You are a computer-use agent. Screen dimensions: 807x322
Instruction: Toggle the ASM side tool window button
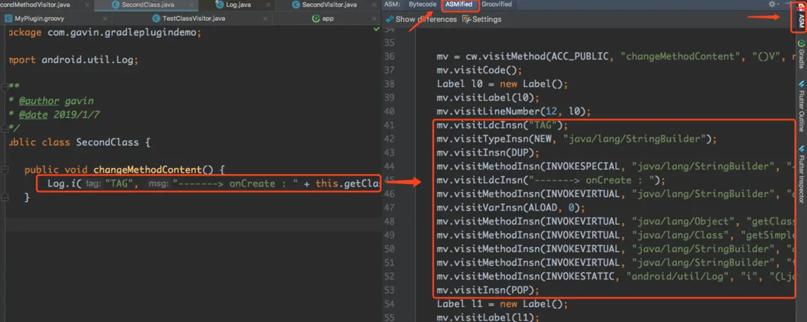pyautogui.click(x=800, y=17)
